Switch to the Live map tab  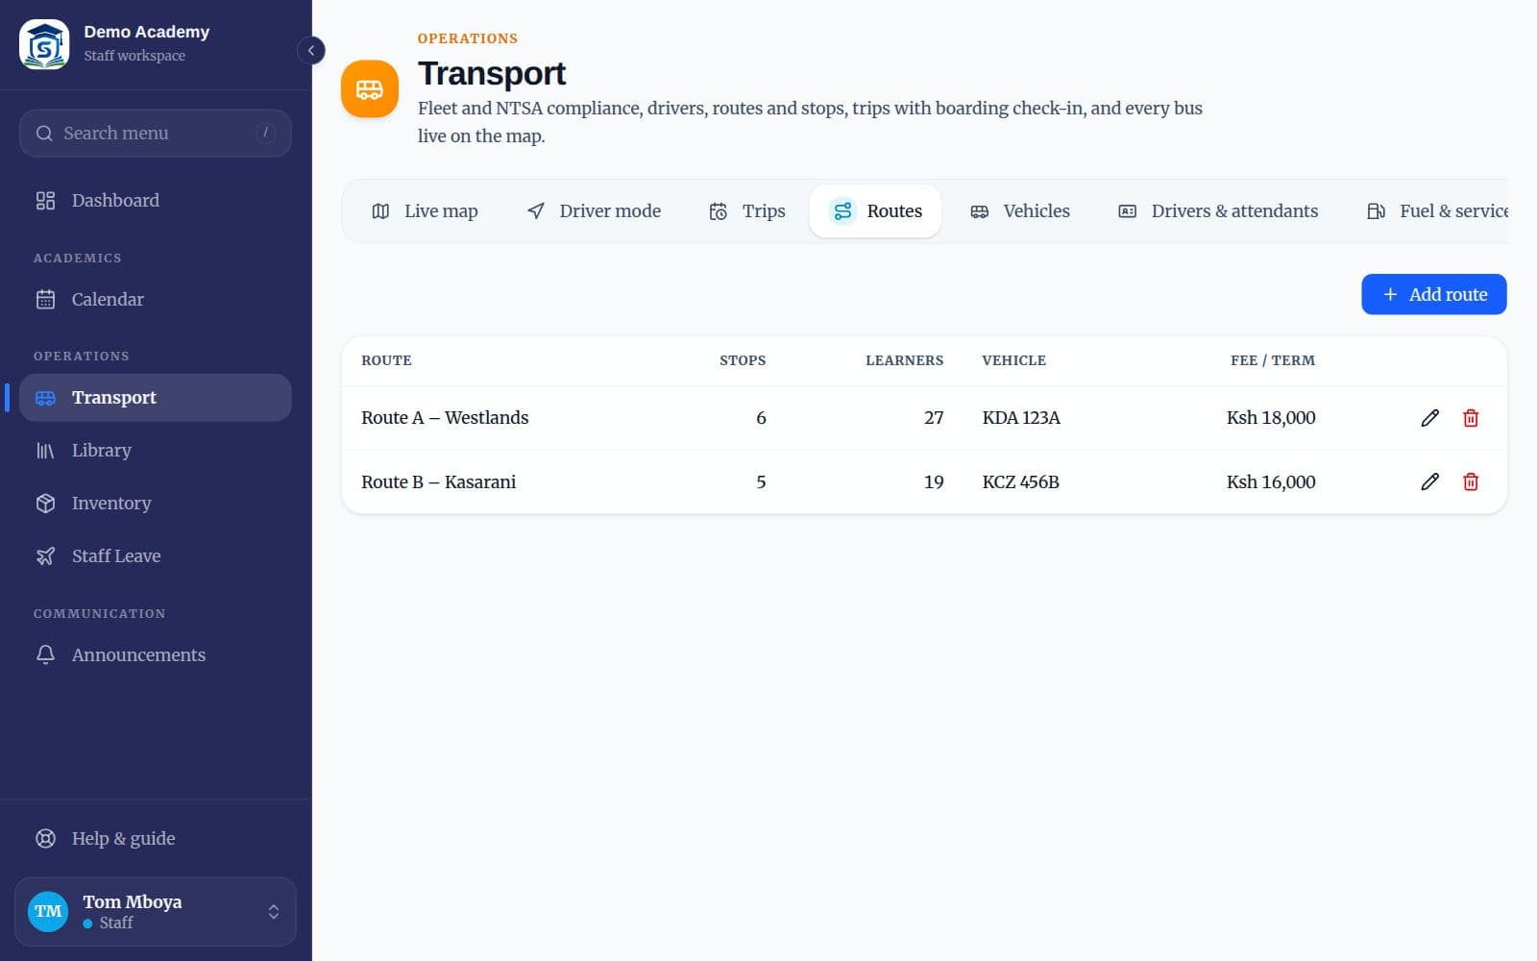click(x=425, y=210)
